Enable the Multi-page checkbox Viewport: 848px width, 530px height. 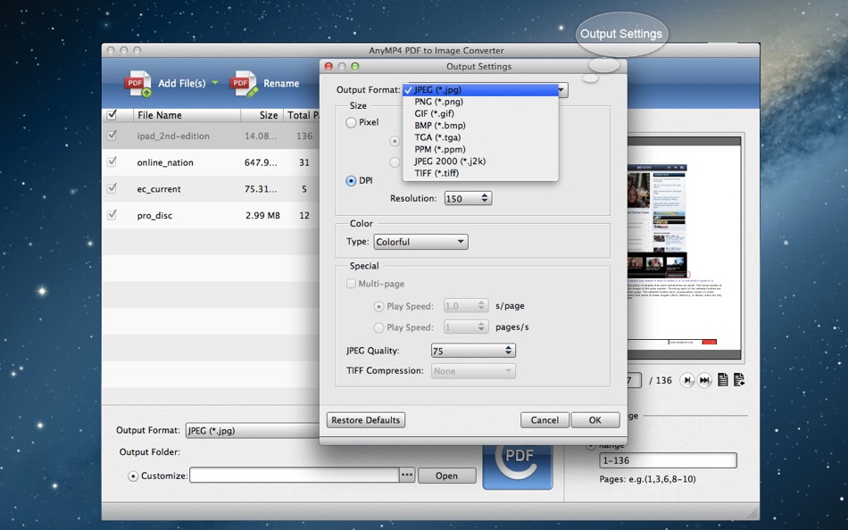[x=351, y=284]
